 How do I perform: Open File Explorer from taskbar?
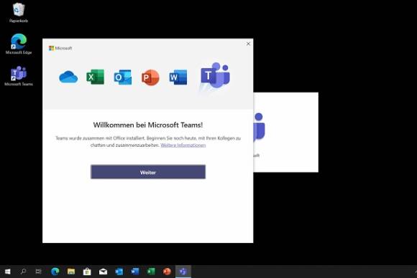click(71, 272)
